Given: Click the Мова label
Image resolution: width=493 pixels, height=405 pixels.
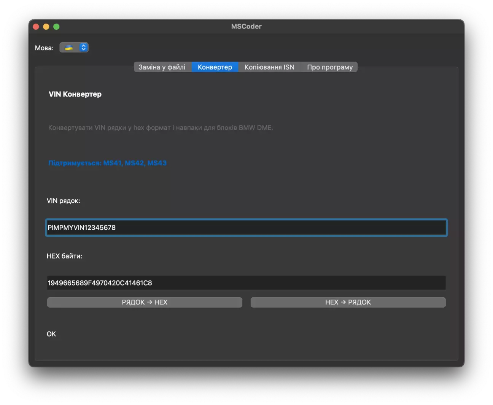Looking at the screenshot, I should [44, 48].
